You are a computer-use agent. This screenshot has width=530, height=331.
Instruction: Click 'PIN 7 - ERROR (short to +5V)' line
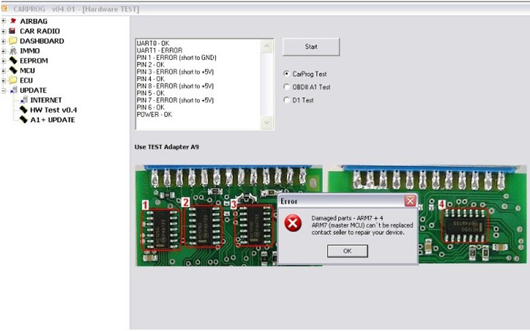click(x=175, y=100)
